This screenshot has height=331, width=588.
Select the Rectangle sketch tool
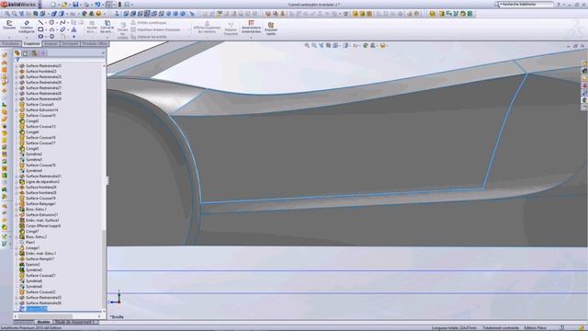pyautogui.click(x=40, y=29)
